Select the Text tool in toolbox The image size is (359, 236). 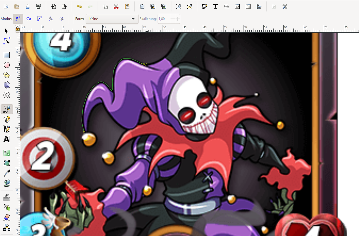(7, 139)
